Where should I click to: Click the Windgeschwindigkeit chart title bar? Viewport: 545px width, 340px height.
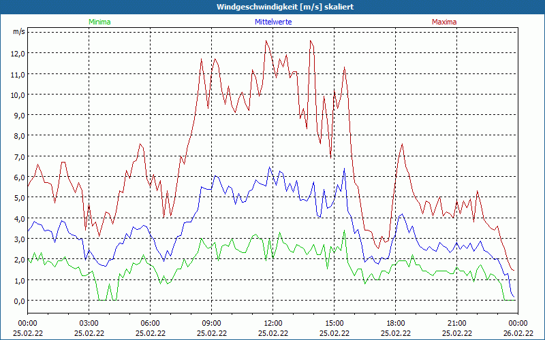pyautogui.click(x=272, y=7)
